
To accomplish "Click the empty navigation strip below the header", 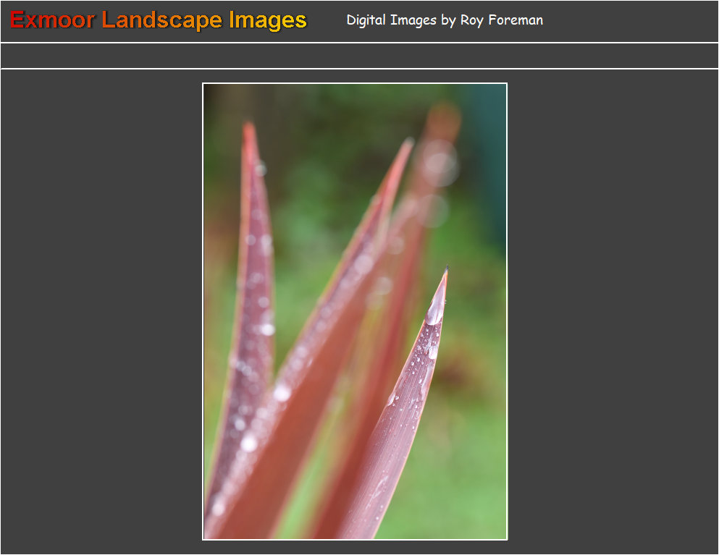I will point(359,56).
